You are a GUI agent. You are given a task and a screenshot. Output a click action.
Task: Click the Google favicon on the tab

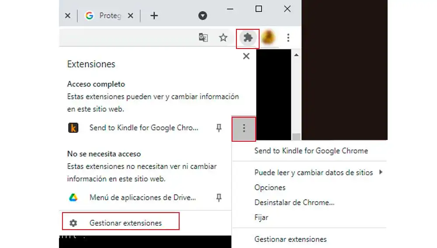pyautogui.click(x=89, y=16)
